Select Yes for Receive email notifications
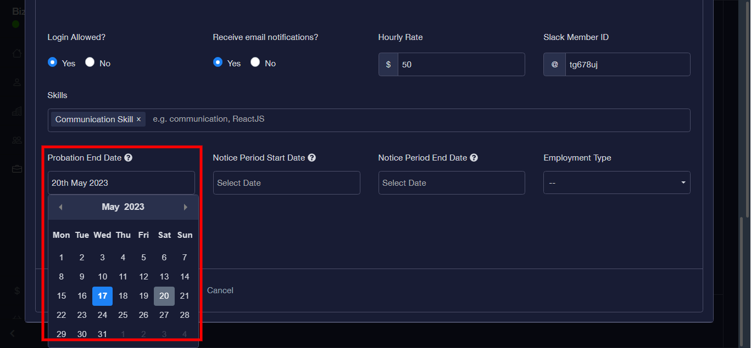 [218, 62]
